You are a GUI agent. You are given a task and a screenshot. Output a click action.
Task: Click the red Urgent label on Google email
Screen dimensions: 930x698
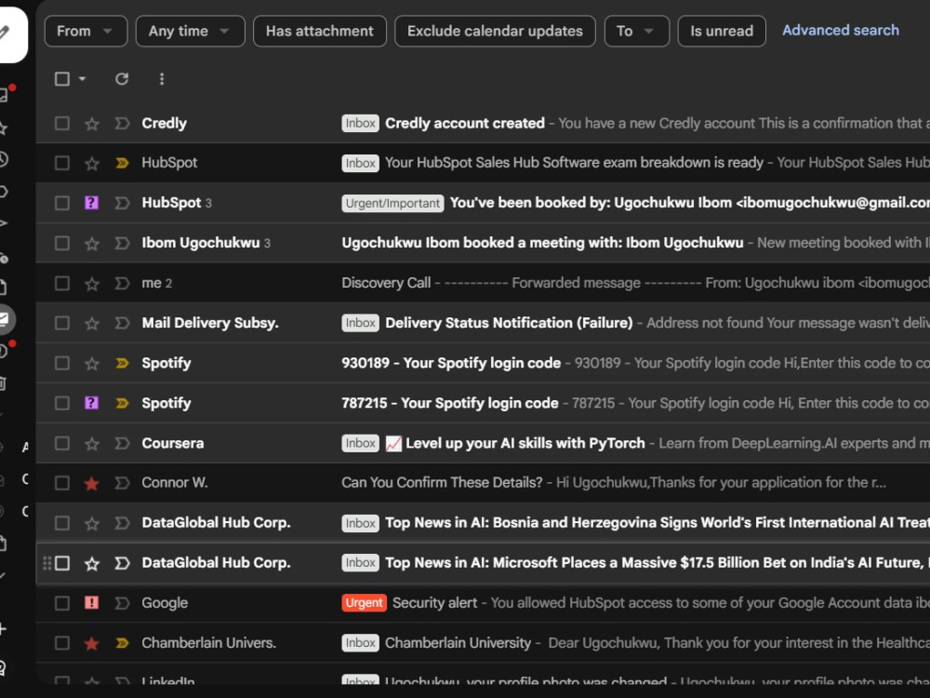[x=364, y=603]
